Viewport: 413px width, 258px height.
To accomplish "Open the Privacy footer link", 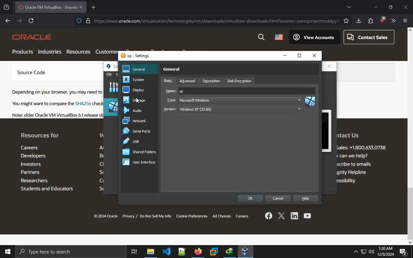I will coord(128,216).
